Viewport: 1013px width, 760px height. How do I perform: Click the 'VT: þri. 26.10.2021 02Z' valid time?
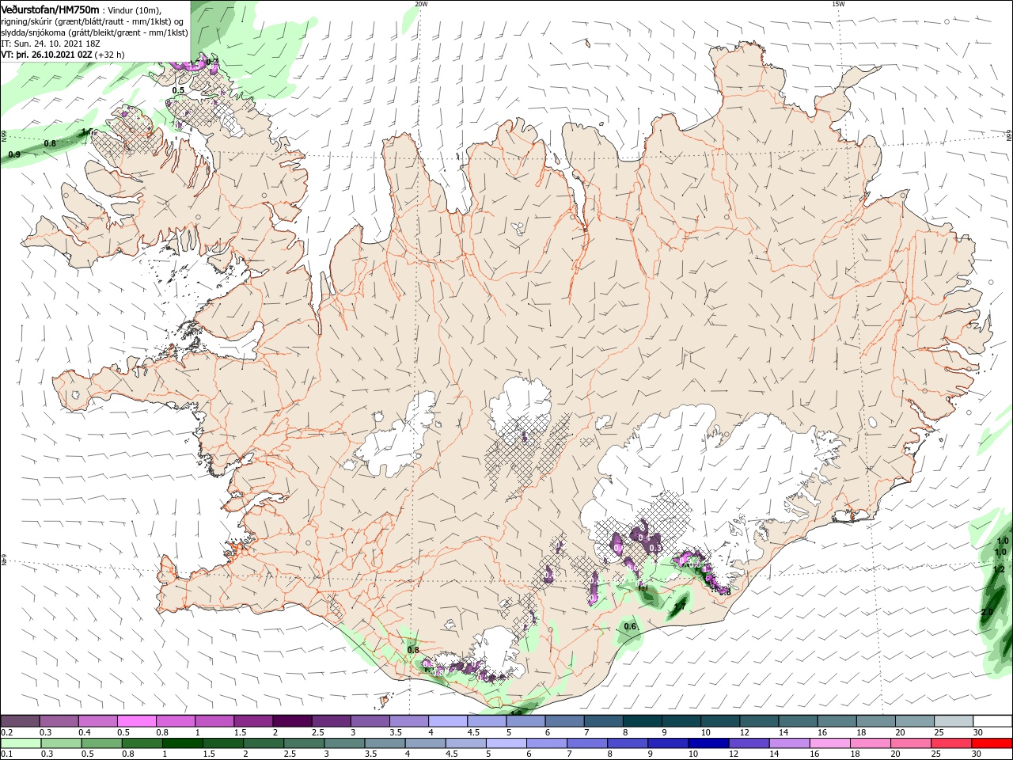[47, 55]
